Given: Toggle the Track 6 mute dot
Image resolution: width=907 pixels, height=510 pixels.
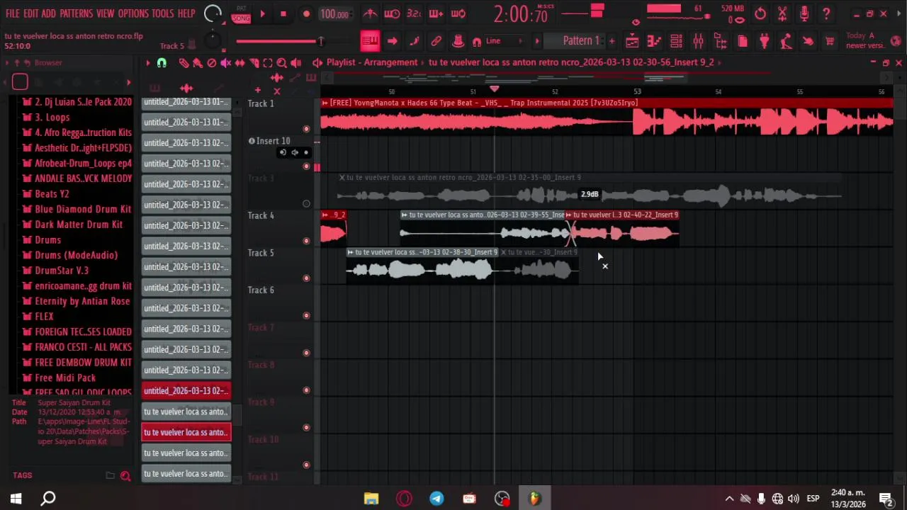Looking at the screenshot, I should (306, 316).
